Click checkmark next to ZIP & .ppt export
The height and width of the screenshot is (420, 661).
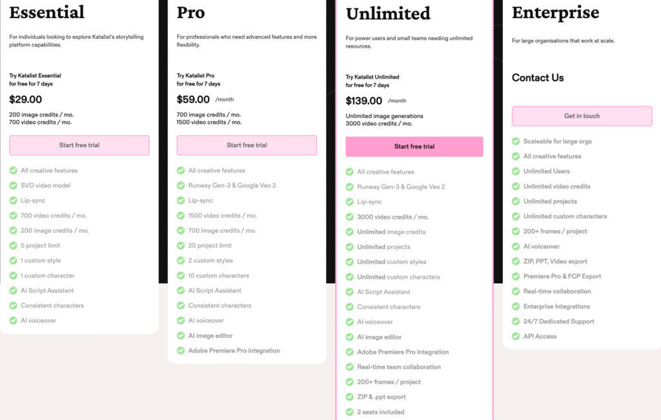pyautogui.click(x=349, y=397)
